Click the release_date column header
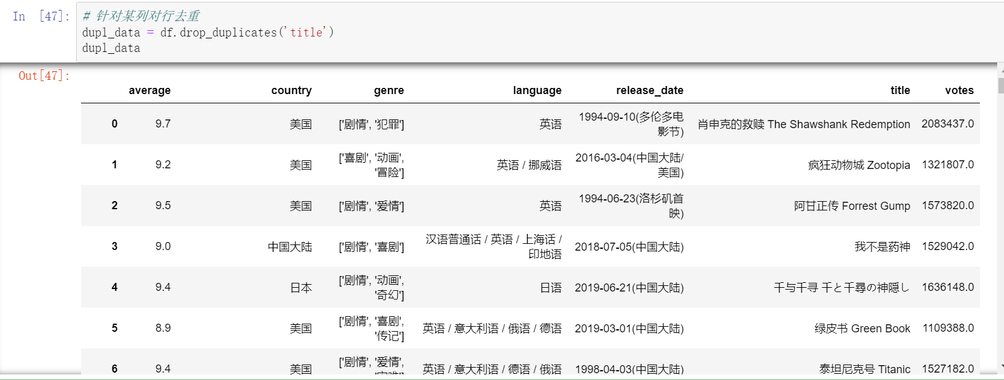This screenshot has height=380, width=1004. coord(650,90)
